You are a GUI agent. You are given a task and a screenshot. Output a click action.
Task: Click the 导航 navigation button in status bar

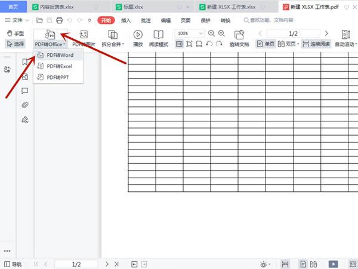tap(13, 264)
